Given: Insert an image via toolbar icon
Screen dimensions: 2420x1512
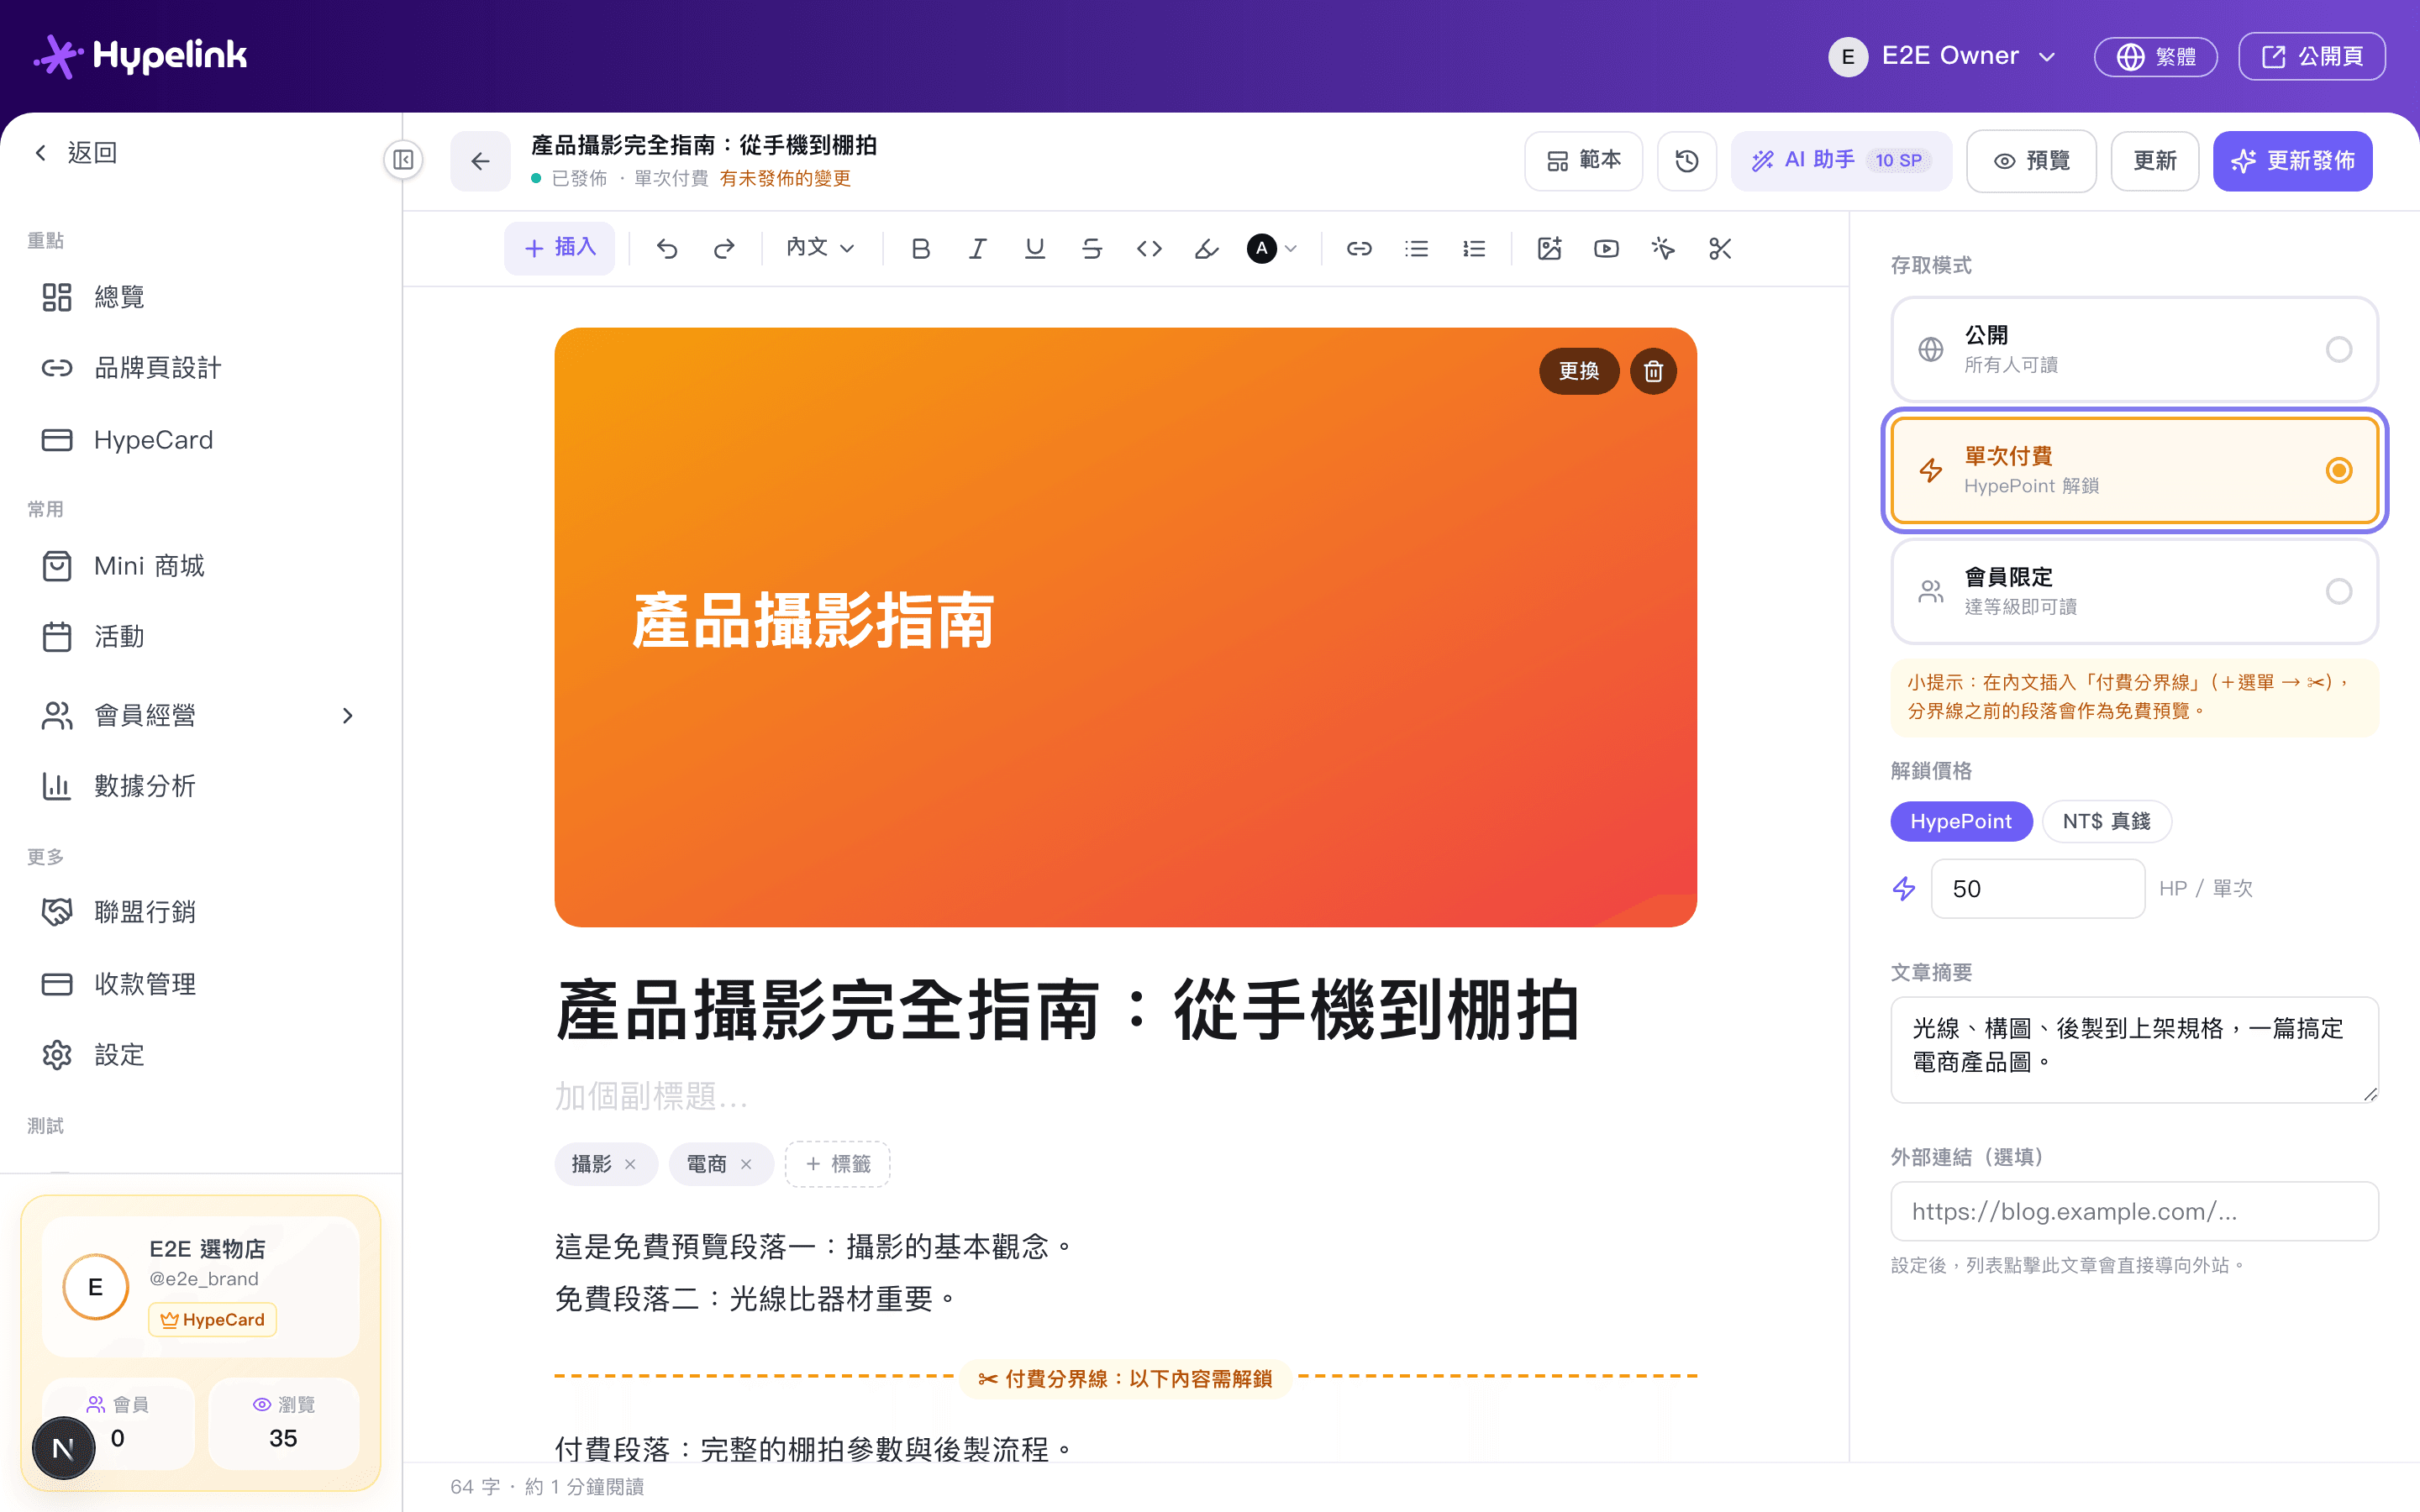Looking at the screenshot, I should coord(1549,248).
